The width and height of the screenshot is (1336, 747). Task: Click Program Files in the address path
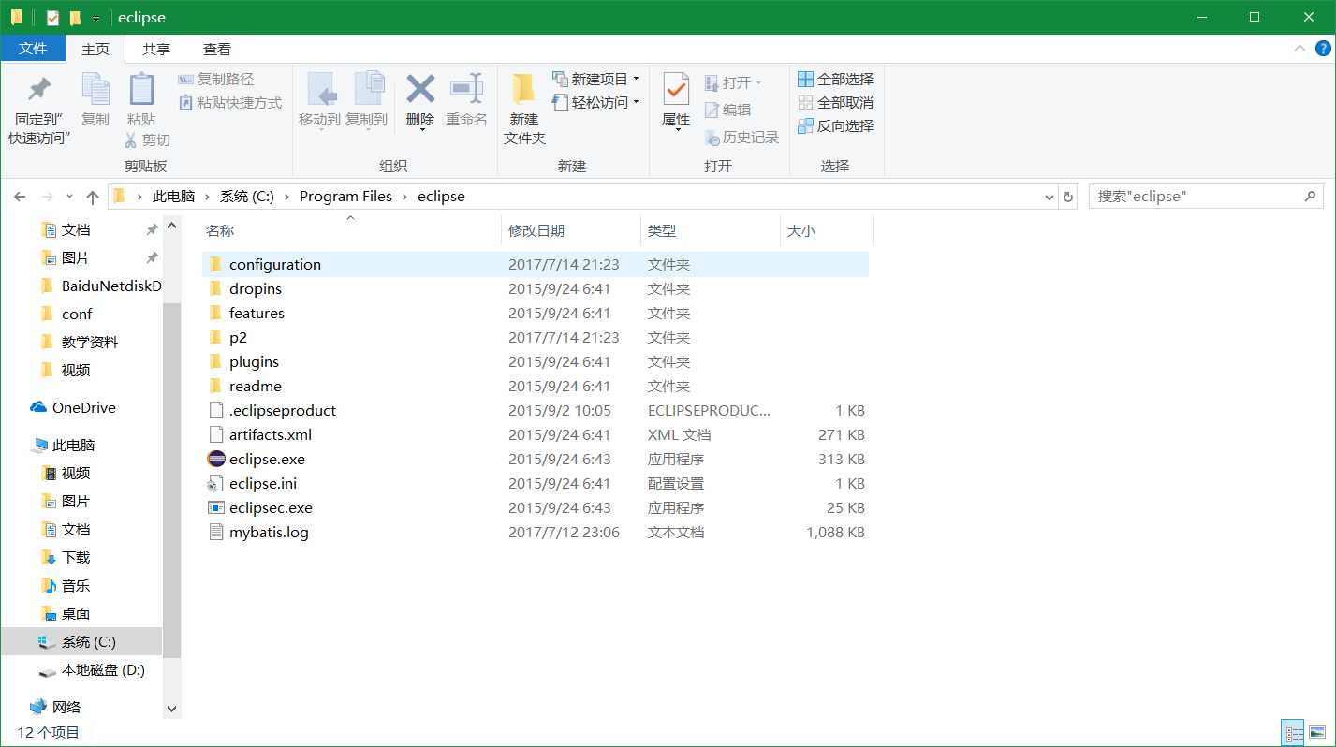click(345, 197)
